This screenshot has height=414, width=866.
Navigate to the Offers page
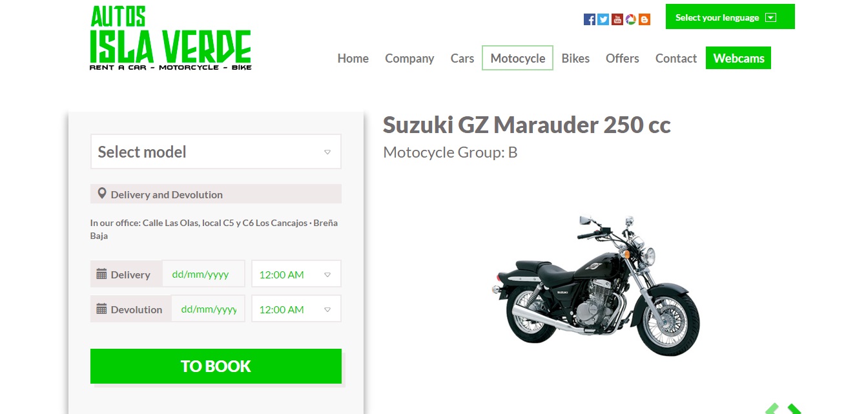tap(623, 58)
